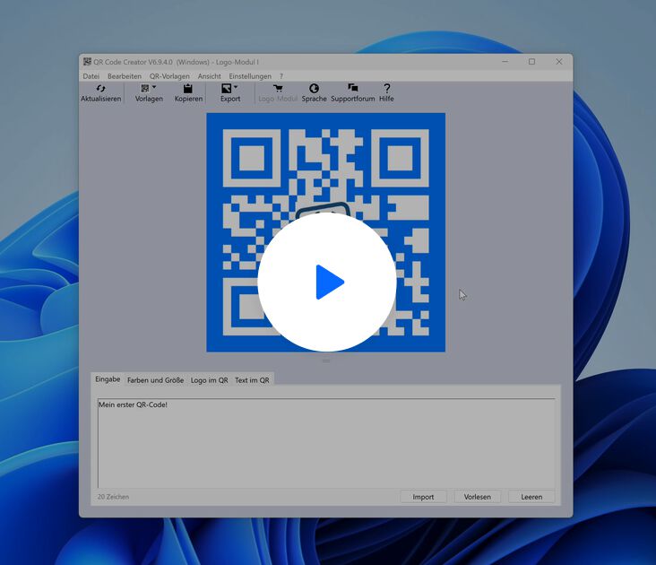
Task: Open the Vorlagen templates icon
Action: pyautogui.click(x=145, y=88)
